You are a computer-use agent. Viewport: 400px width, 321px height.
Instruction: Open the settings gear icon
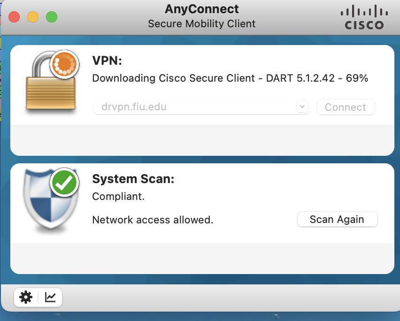point(25,297)
